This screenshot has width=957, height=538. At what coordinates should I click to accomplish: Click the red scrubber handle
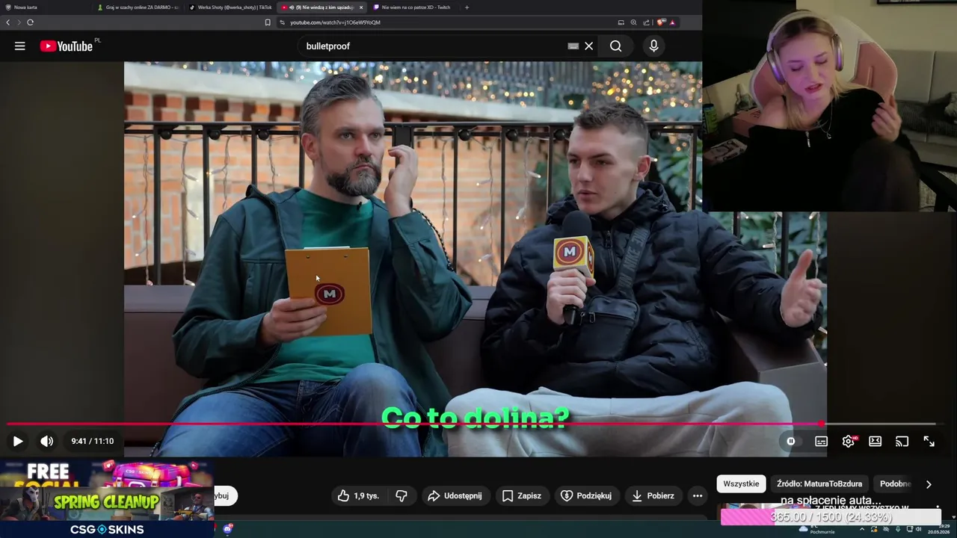(x=821, y=424)
